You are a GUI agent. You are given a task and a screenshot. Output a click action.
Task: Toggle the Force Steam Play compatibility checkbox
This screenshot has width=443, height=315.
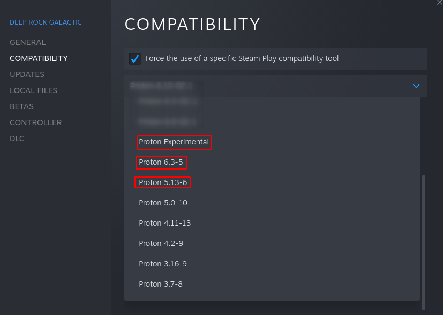click(x=135, y=59)
